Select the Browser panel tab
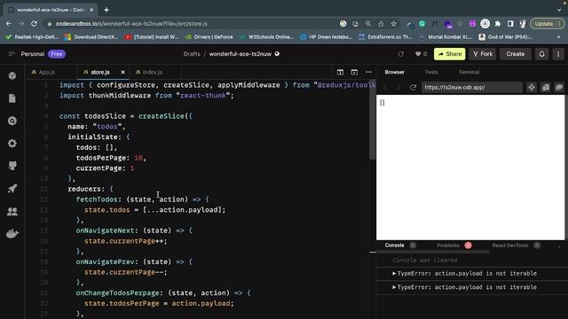The height and width of the screenshot is (319, 568). point(394,73)
